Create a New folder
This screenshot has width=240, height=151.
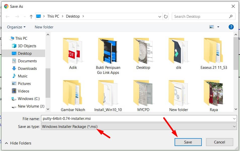[44, 27]
